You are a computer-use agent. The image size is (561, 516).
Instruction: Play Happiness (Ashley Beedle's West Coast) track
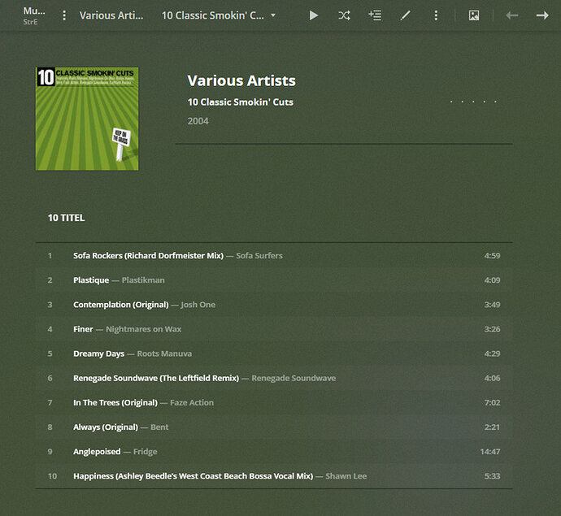[194, 476]
